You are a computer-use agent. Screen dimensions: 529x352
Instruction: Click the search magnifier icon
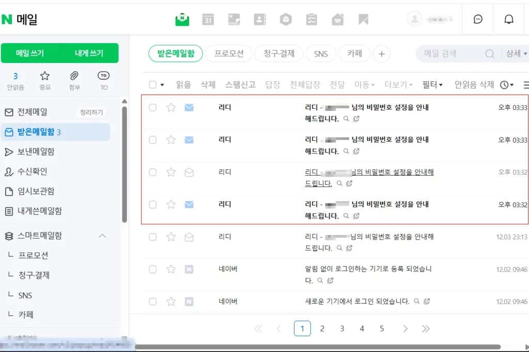(490, 54)
